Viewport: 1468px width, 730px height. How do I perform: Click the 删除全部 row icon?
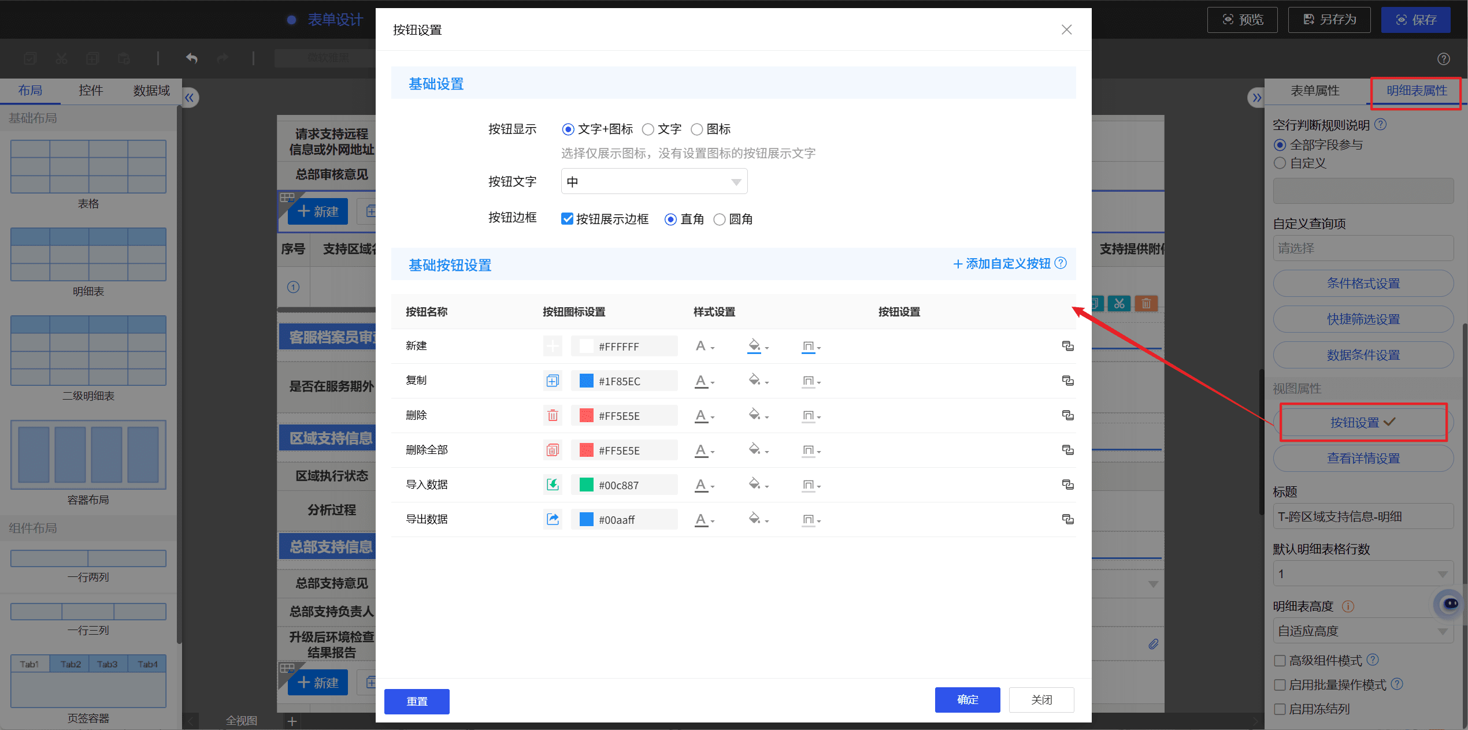coord(553,450)
